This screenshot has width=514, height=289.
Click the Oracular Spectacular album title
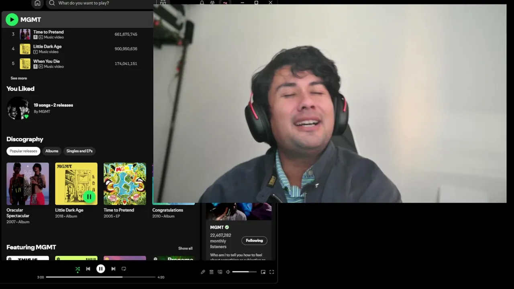(x=18, y=213)
